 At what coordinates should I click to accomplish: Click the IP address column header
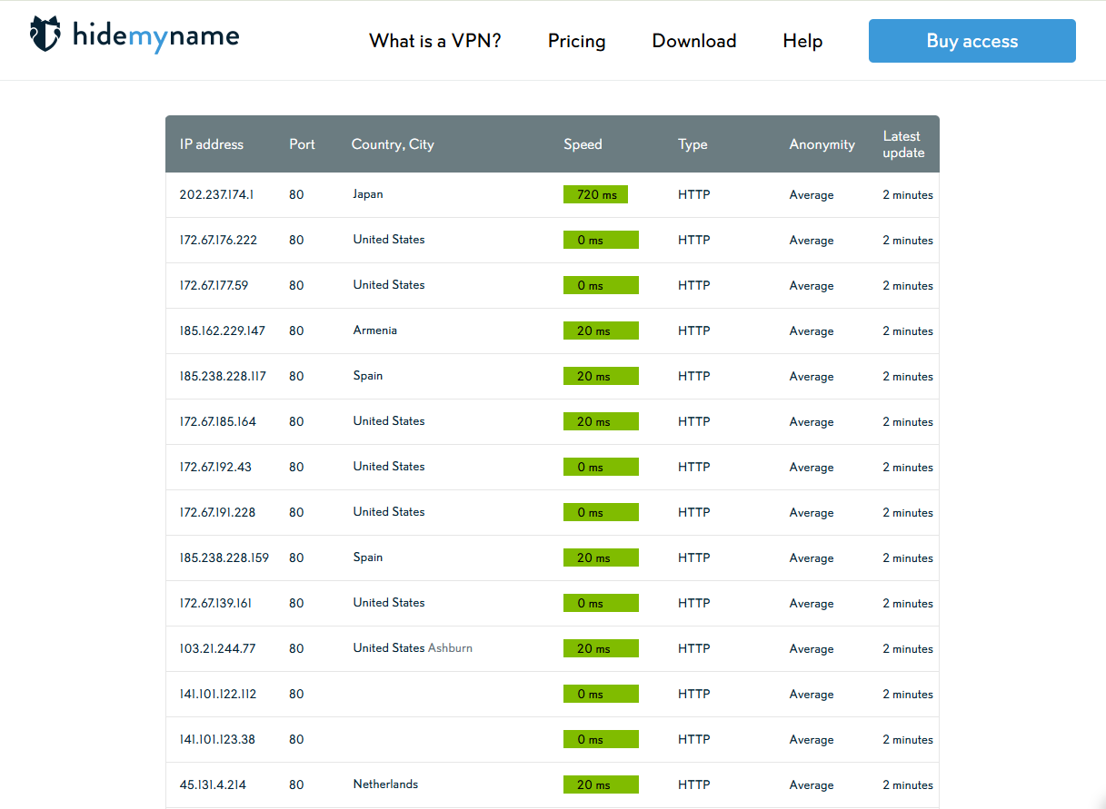(x=212, y=144)
